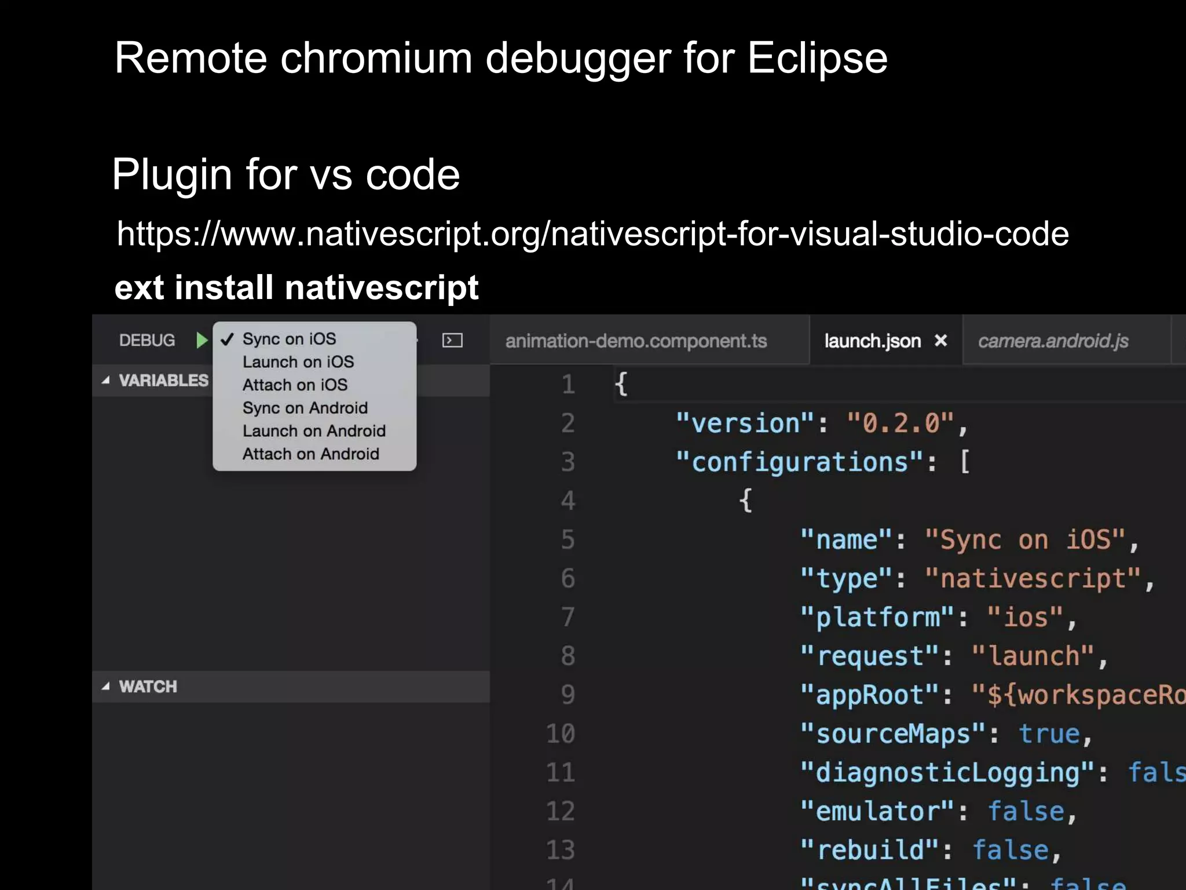The image size is (1186, 890).
Task: Start debugging with the green play icon
Action: (202, 340)
